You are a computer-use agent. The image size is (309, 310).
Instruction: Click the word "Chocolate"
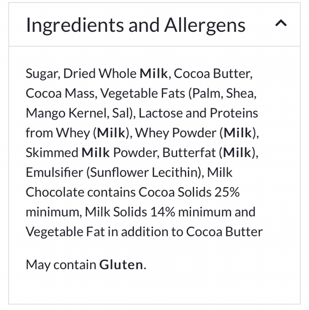click(55, 192)
